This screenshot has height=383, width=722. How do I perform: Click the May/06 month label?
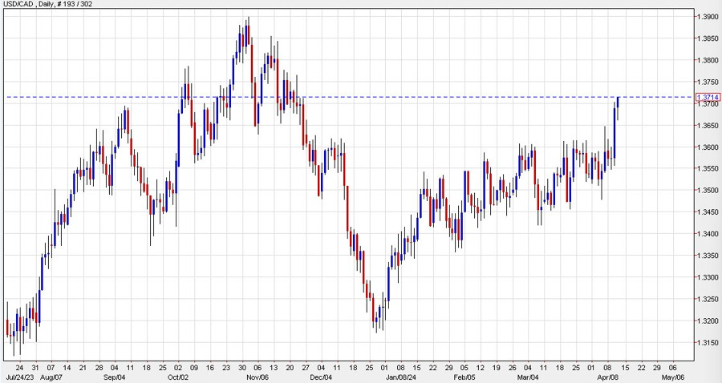(x=674, y=377)
